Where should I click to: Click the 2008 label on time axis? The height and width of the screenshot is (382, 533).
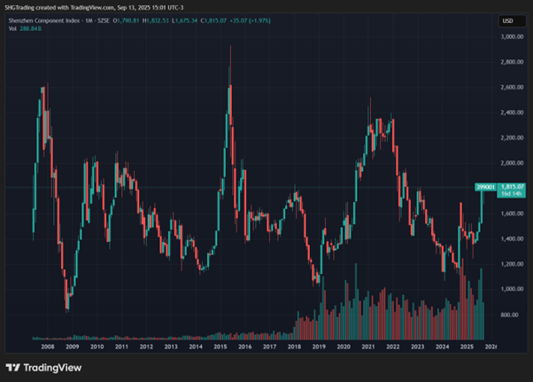tap(48, 347)
